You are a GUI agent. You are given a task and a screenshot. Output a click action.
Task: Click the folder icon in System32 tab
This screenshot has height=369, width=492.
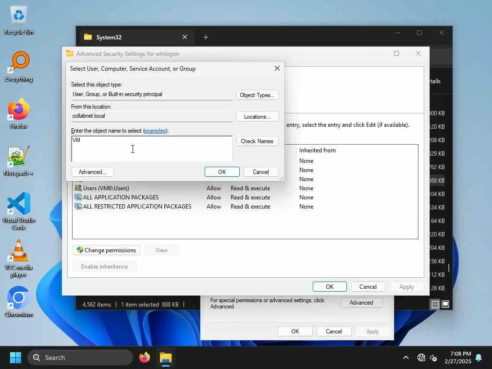[88, 37]
